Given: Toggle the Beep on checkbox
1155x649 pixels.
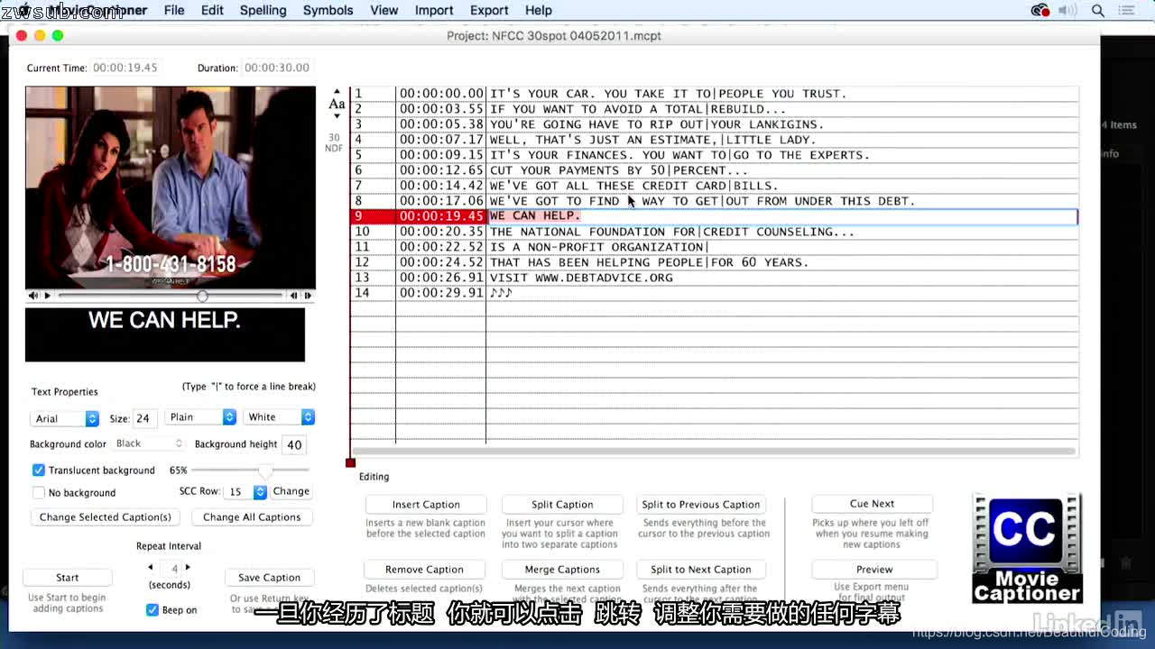Looking at the screenshot, I should coord(152,609).
